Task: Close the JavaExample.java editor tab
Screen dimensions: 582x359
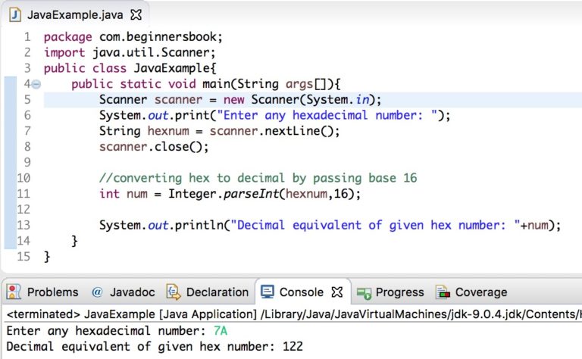Action: coord(136,15)
